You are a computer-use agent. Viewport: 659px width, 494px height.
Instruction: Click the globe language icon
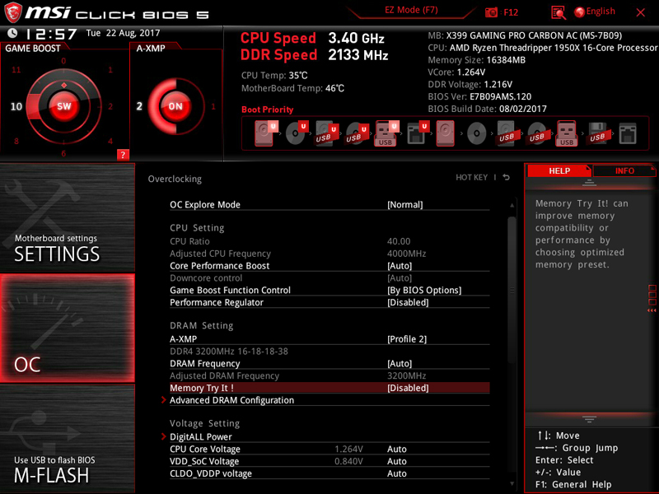coord(579,12)
